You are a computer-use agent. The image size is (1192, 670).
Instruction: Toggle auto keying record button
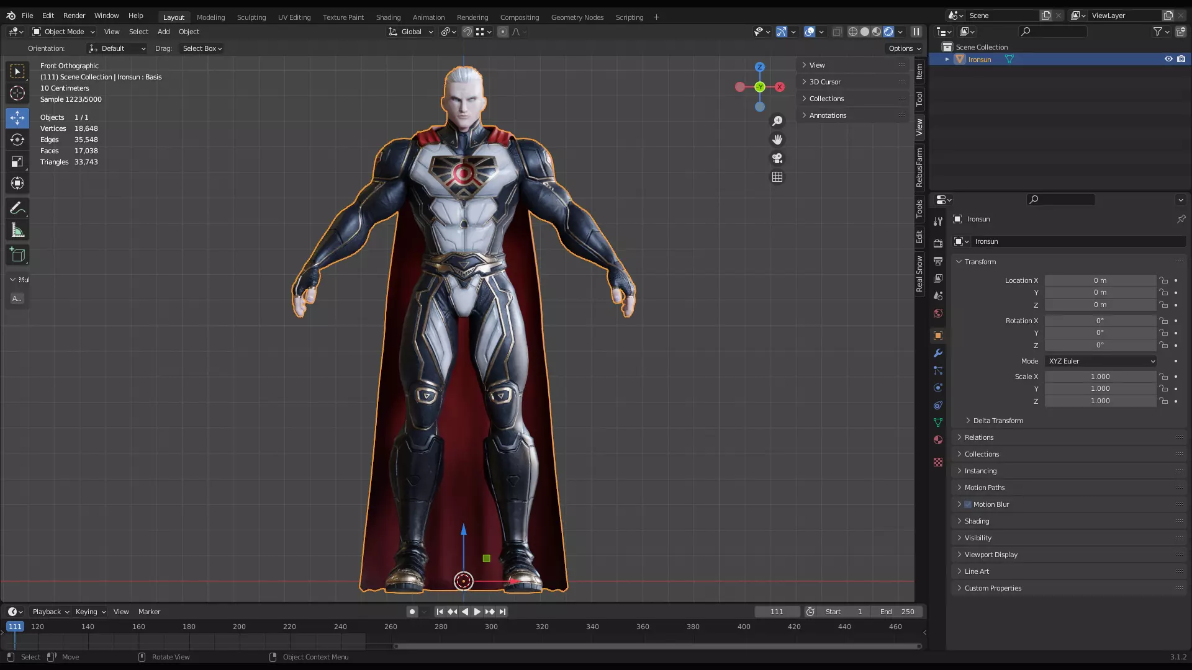pos(412,612)
